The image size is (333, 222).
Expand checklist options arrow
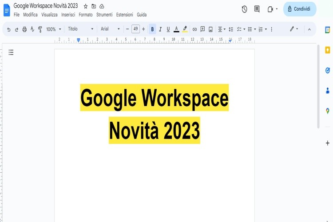click(245, 29)
